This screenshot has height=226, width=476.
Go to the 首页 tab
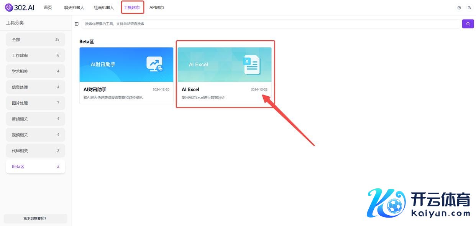(48, 8)
